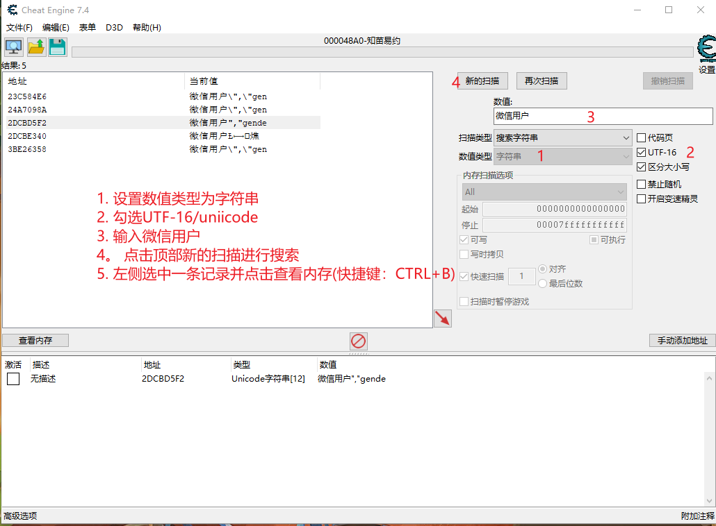The image size is (716, 526).
Task: Click the open cheat table folder icon
Action: click(x=36, y=47)
